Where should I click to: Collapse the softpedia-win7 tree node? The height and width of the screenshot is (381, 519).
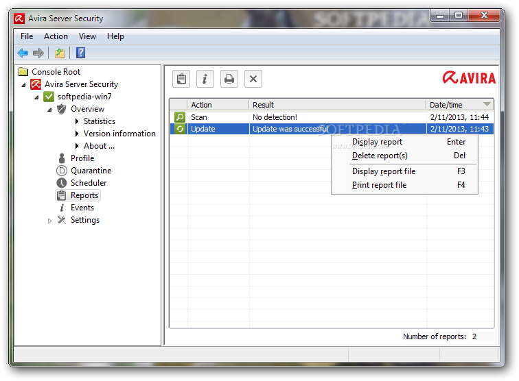coord(36,97)
